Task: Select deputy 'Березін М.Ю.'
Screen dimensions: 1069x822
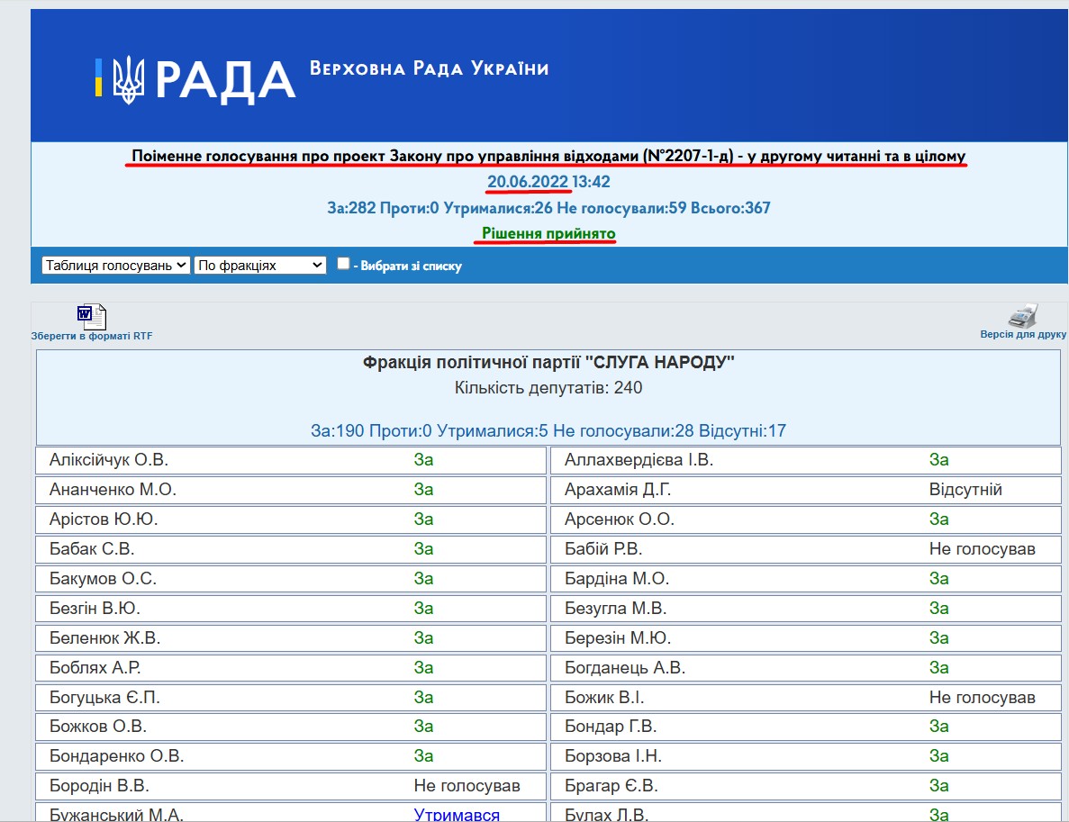Action: pos(618,638)
